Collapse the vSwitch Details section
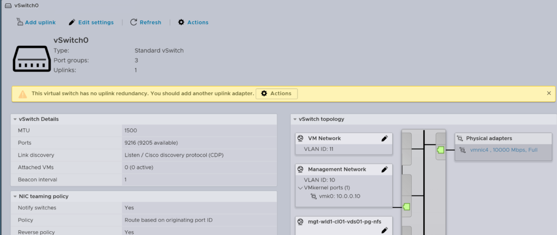The width and height of the screenshot is (557, 235). (15, 119)
